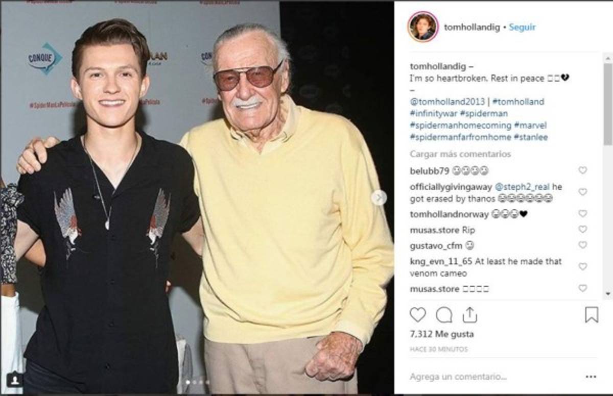Click the Seguir follow button

522,27
